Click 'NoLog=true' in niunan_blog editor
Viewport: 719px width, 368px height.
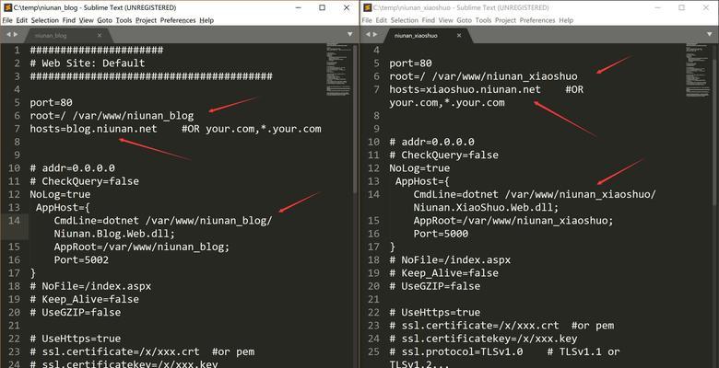tap(60, 194)
